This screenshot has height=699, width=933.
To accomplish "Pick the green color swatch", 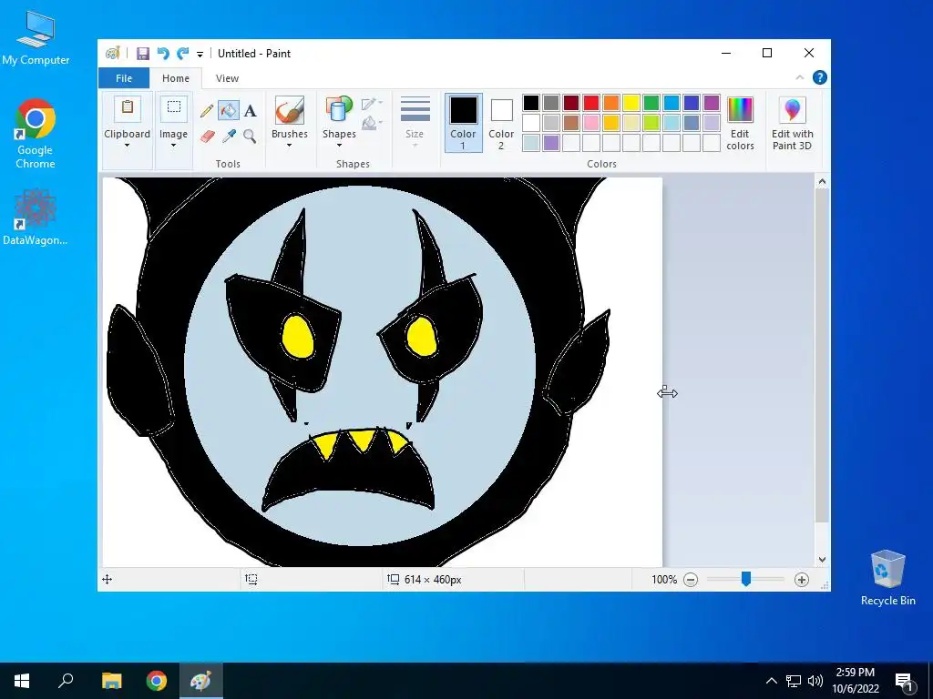I will pos(651,103).
